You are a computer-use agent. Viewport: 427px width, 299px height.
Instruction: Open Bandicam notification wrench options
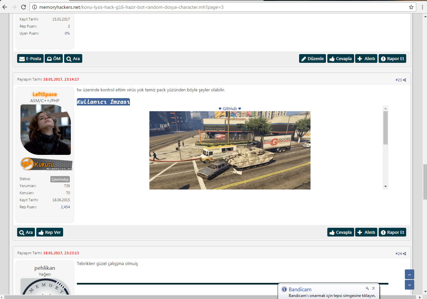[x=367, y=288]
